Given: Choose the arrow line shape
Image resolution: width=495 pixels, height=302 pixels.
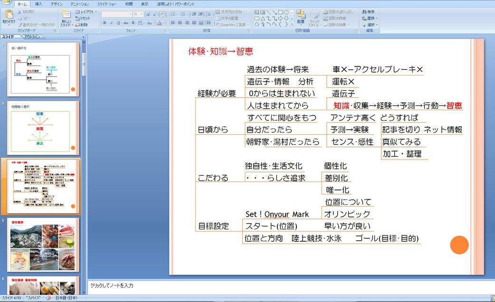Looking at the screenshot, I should point(274,12).
